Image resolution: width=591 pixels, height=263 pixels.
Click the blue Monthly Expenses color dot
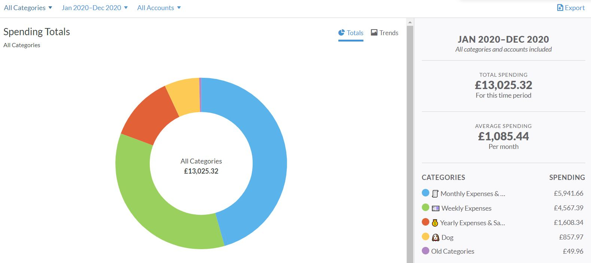426,193
